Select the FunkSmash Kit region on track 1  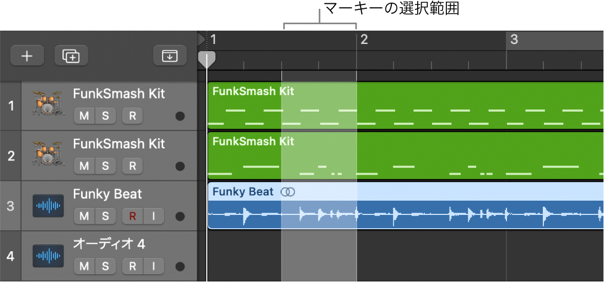point(406,106)
